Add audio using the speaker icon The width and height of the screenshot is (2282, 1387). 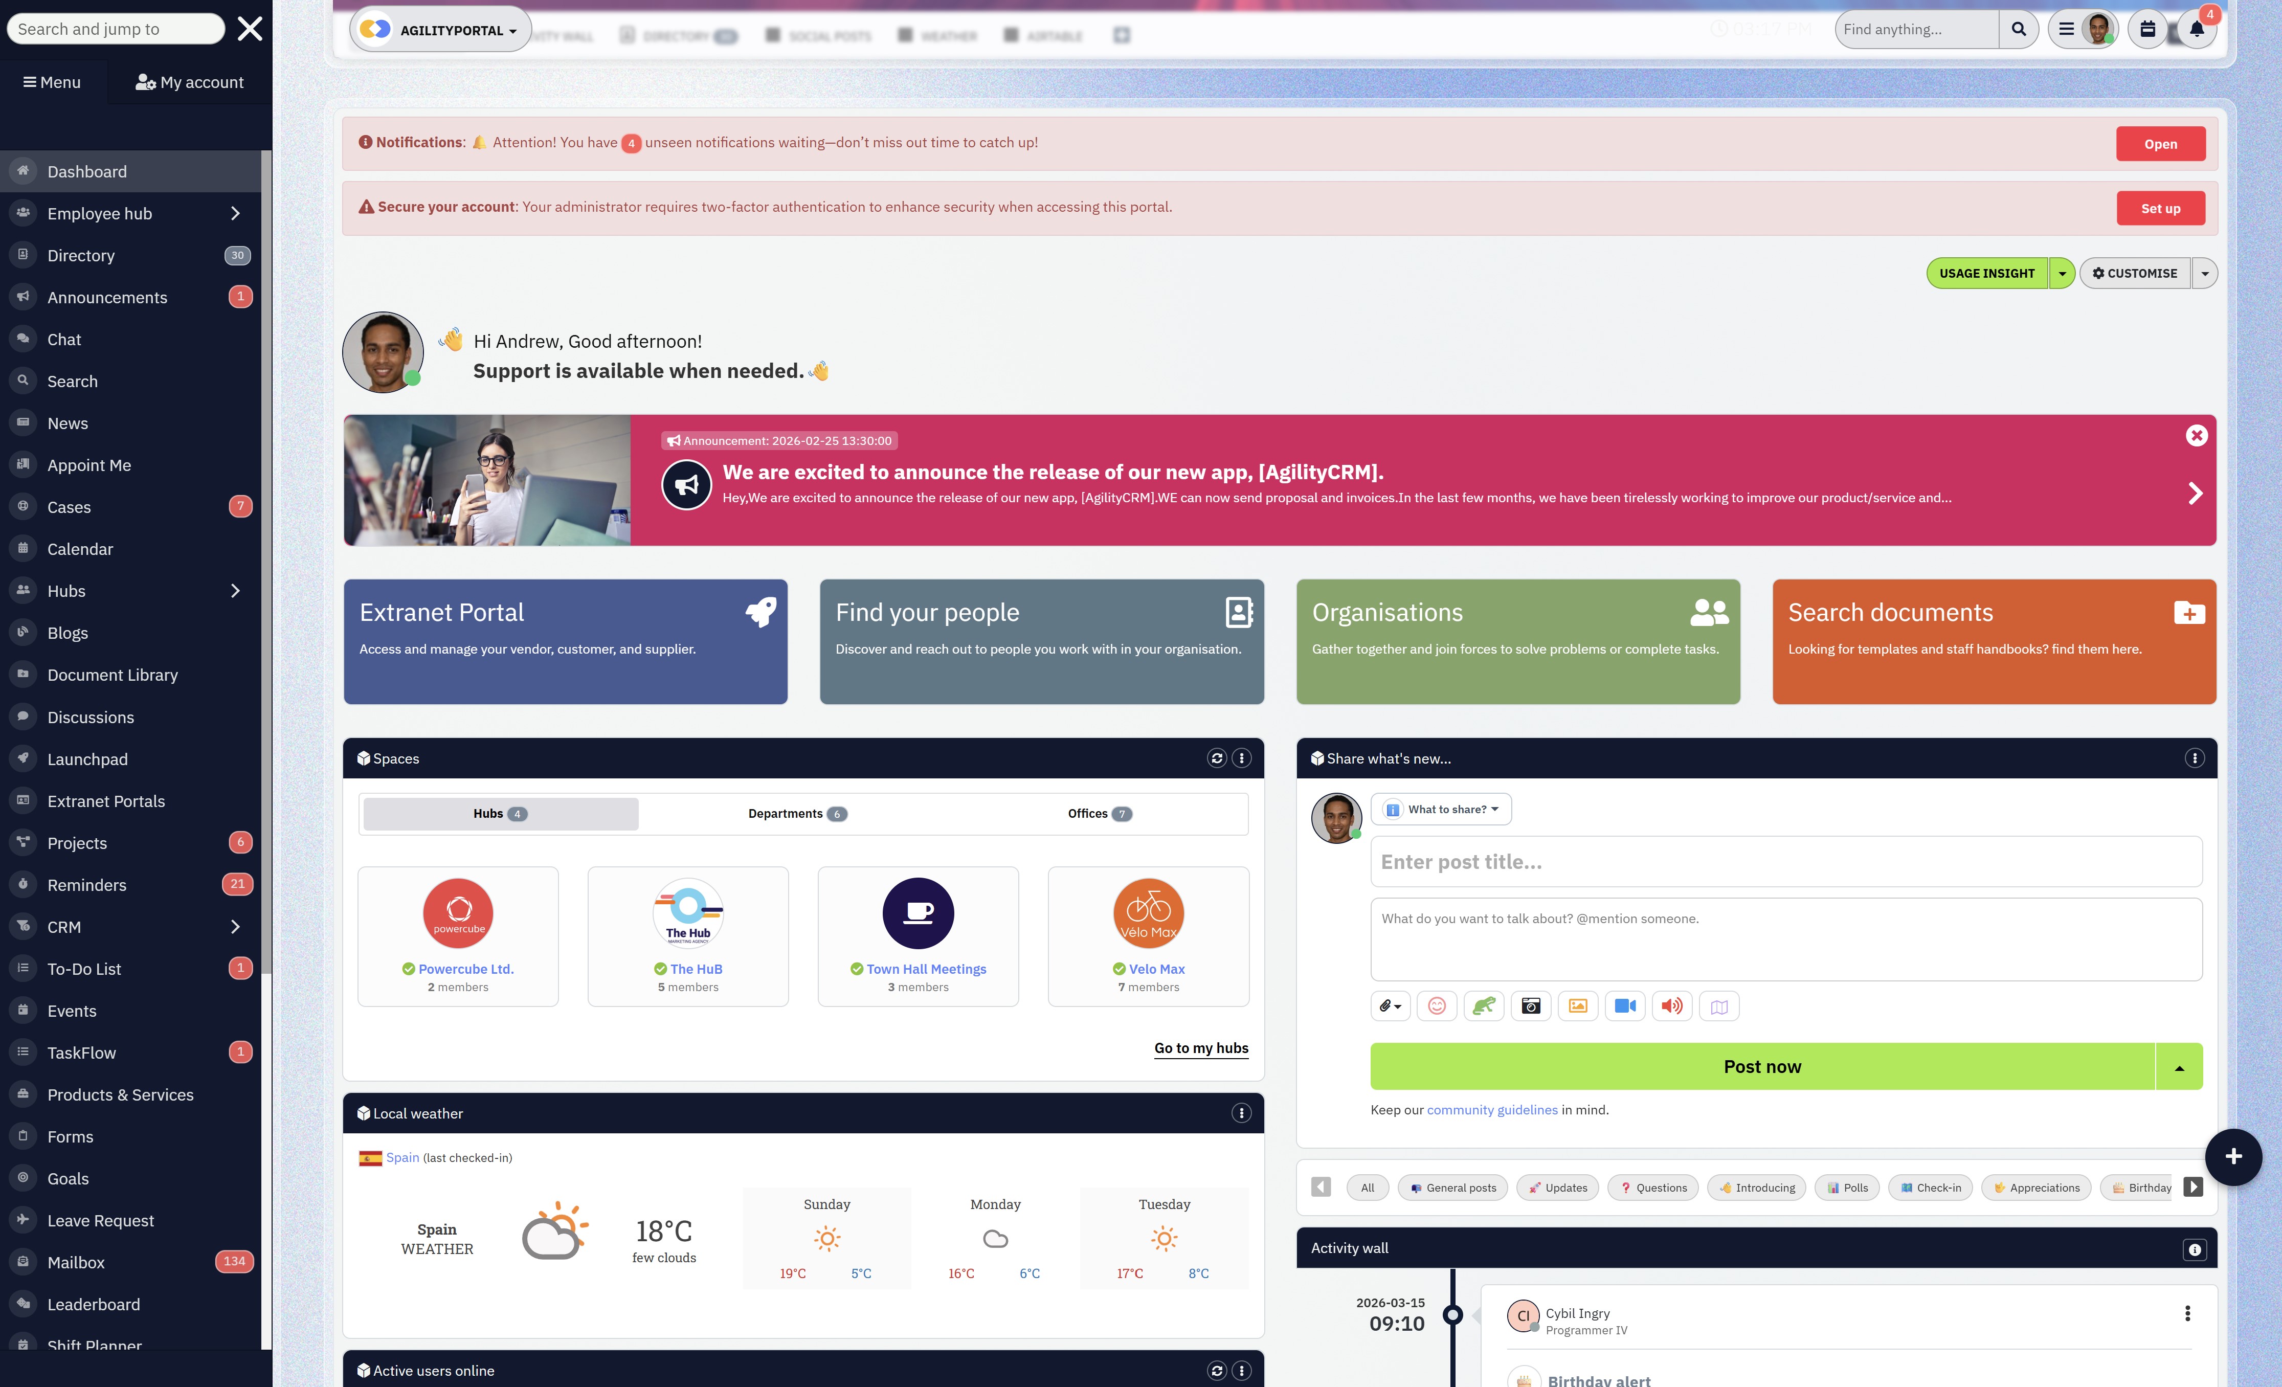1672,1005
